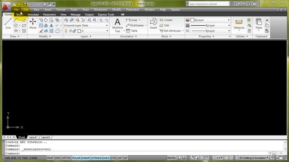
Task: Open the Unsaved Layer State dropdown
Action: (x=86, y=25)
